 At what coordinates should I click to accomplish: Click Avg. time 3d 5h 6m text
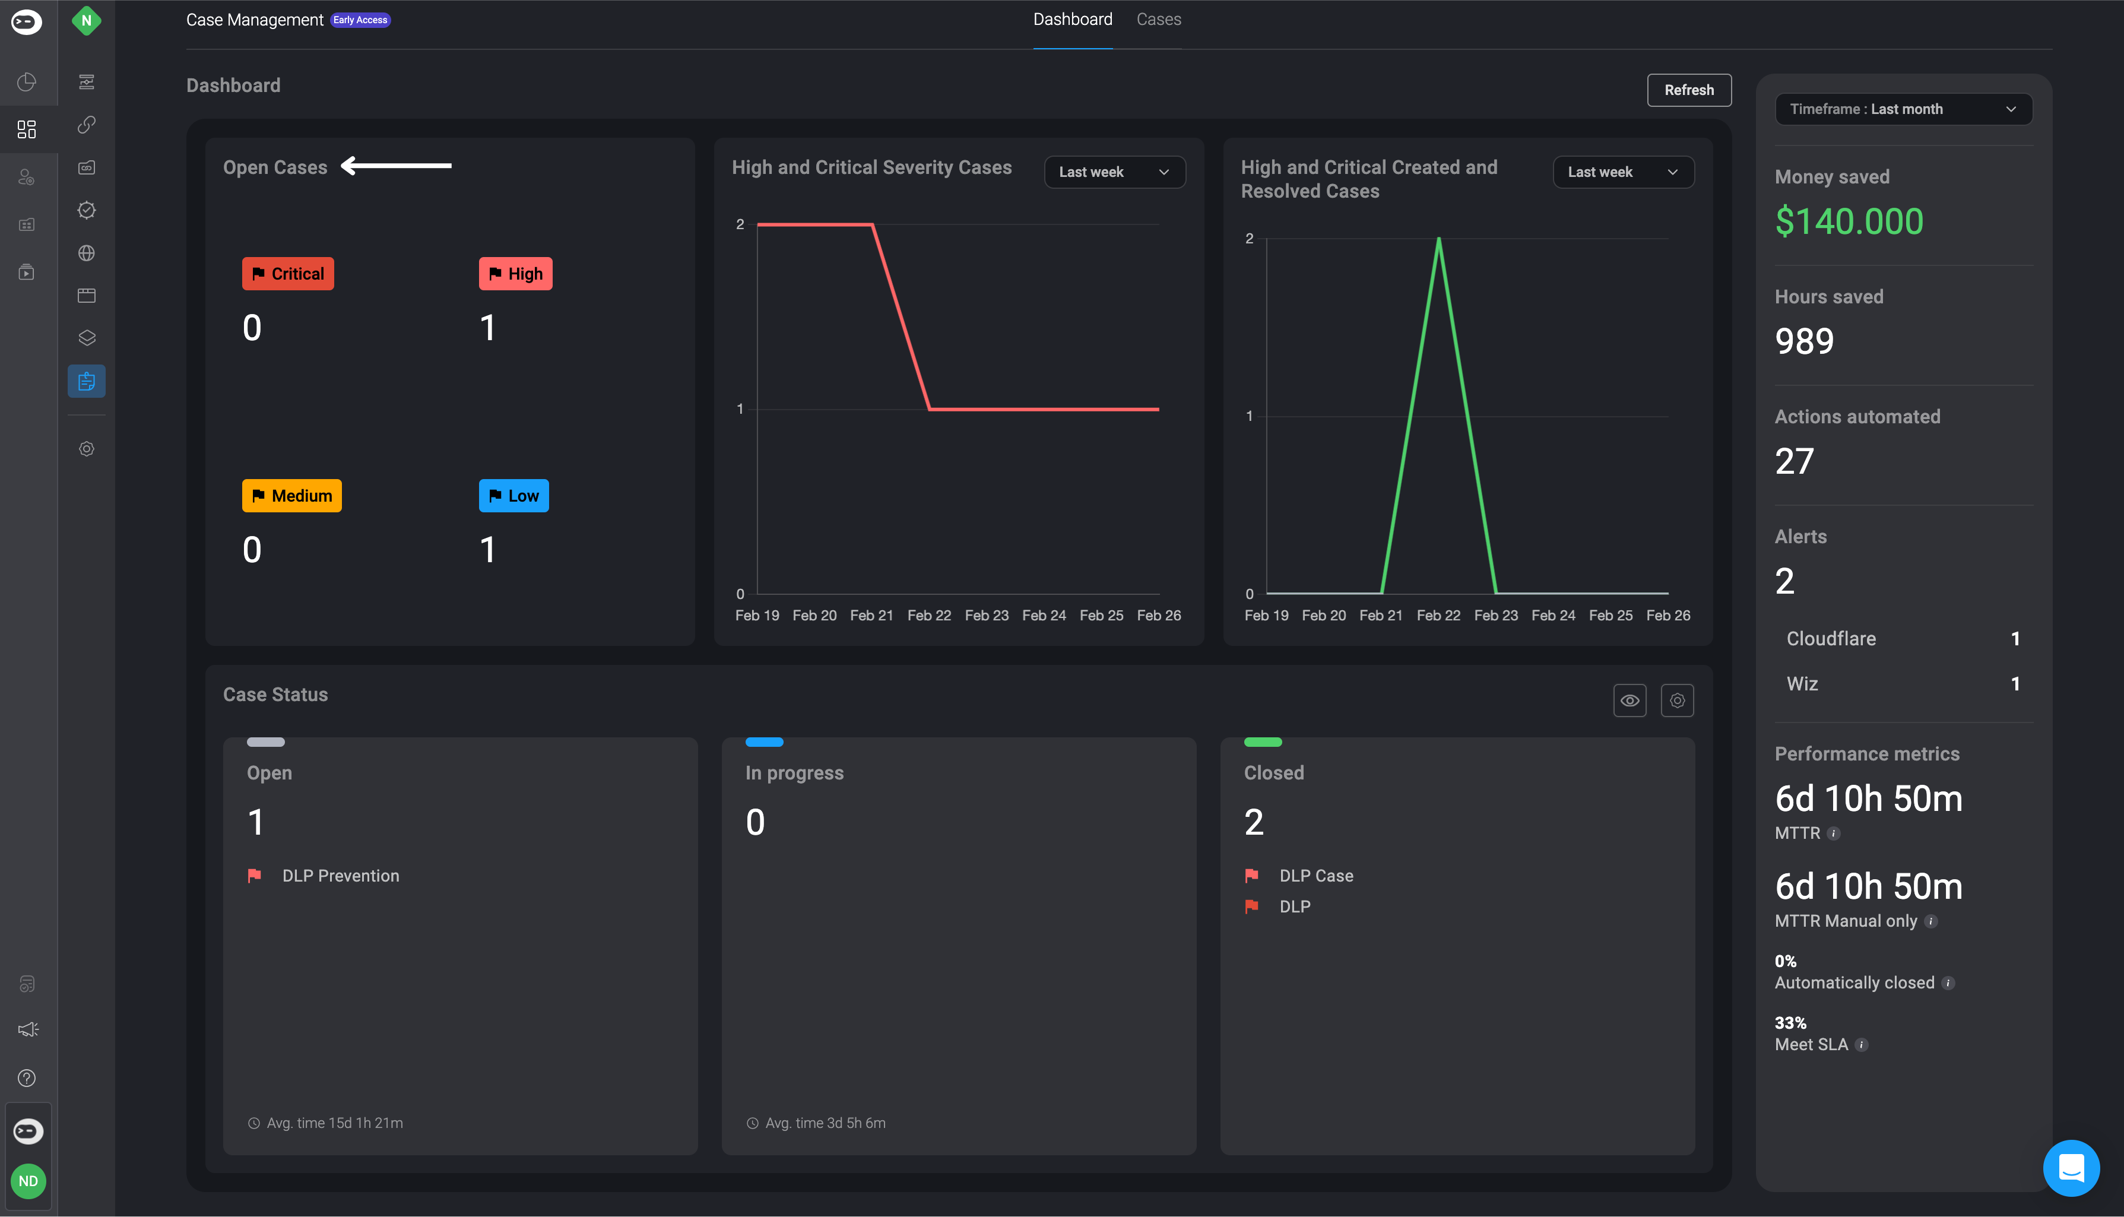click(x=826, y=1123)
